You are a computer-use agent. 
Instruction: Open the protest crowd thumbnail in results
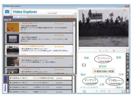[x=13, y=50]
